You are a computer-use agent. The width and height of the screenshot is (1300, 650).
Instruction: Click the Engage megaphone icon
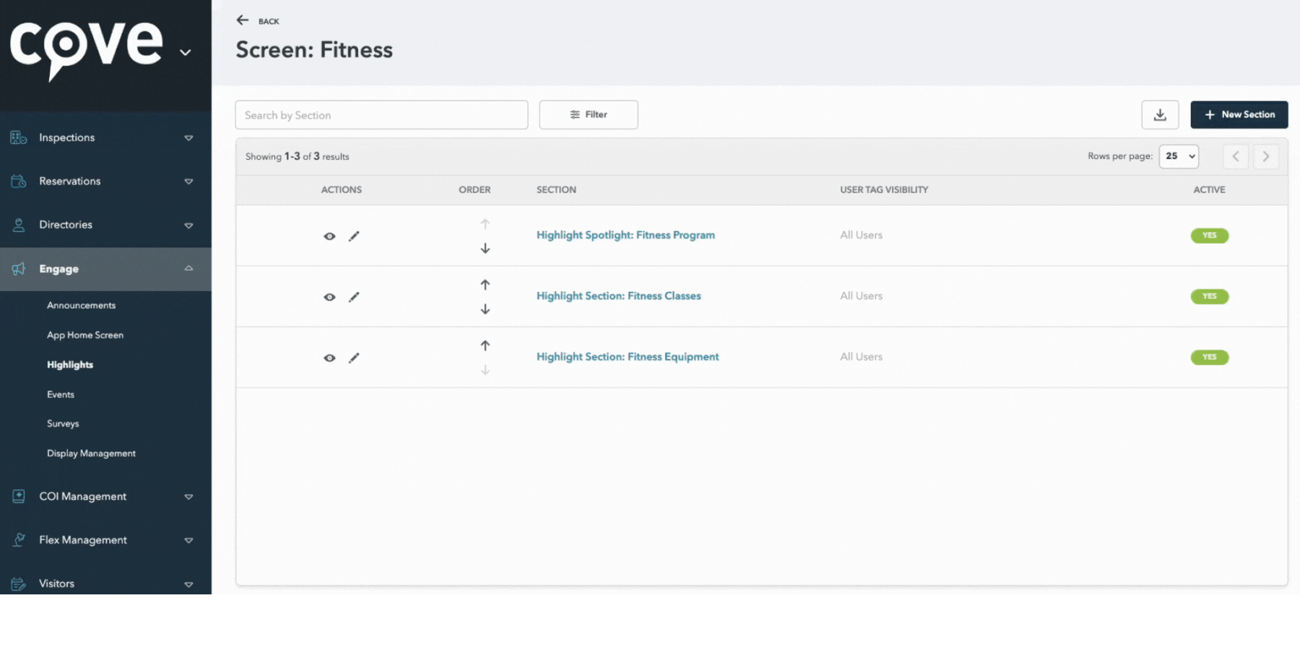point(19,269)
